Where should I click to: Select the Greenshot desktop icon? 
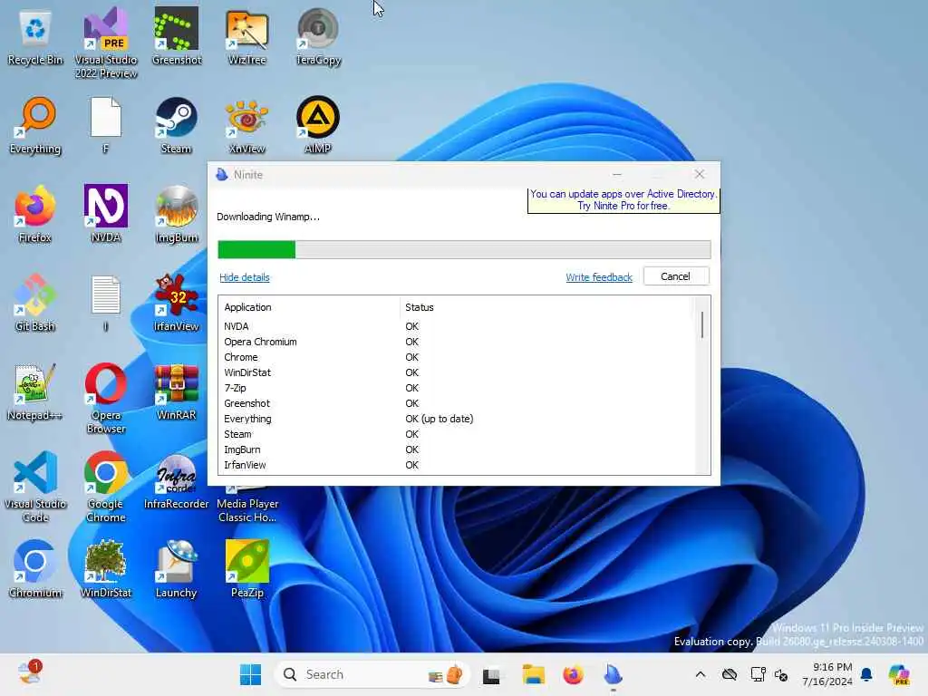(x=177, y=37)
